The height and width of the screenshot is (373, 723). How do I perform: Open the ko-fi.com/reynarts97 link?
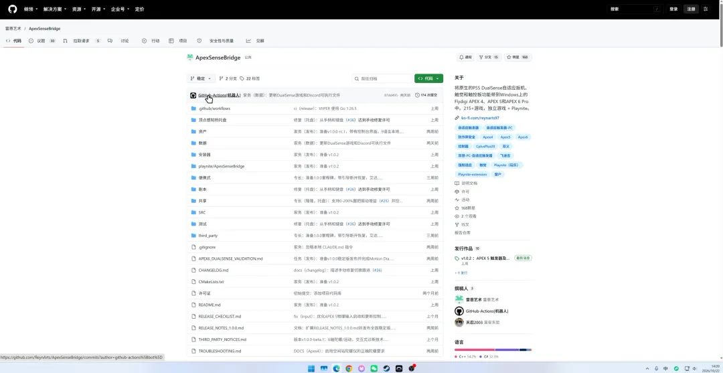coord(480,118)
